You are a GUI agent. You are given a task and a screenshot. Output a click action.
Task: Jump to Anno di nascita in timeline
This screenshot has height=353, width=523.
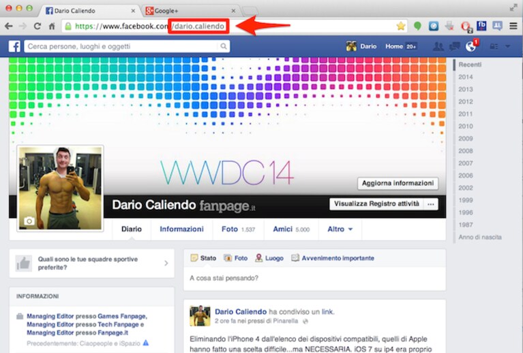pyautogui.click(x=479, y=237)
